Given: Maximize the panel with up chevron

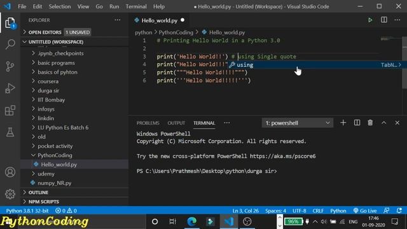Looking at the screenshot, I should 384,123.
